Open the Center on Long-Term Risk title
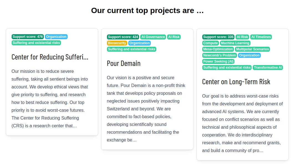Image resolution: width=294 pixels, height=164 pixels. coord(236,82)
